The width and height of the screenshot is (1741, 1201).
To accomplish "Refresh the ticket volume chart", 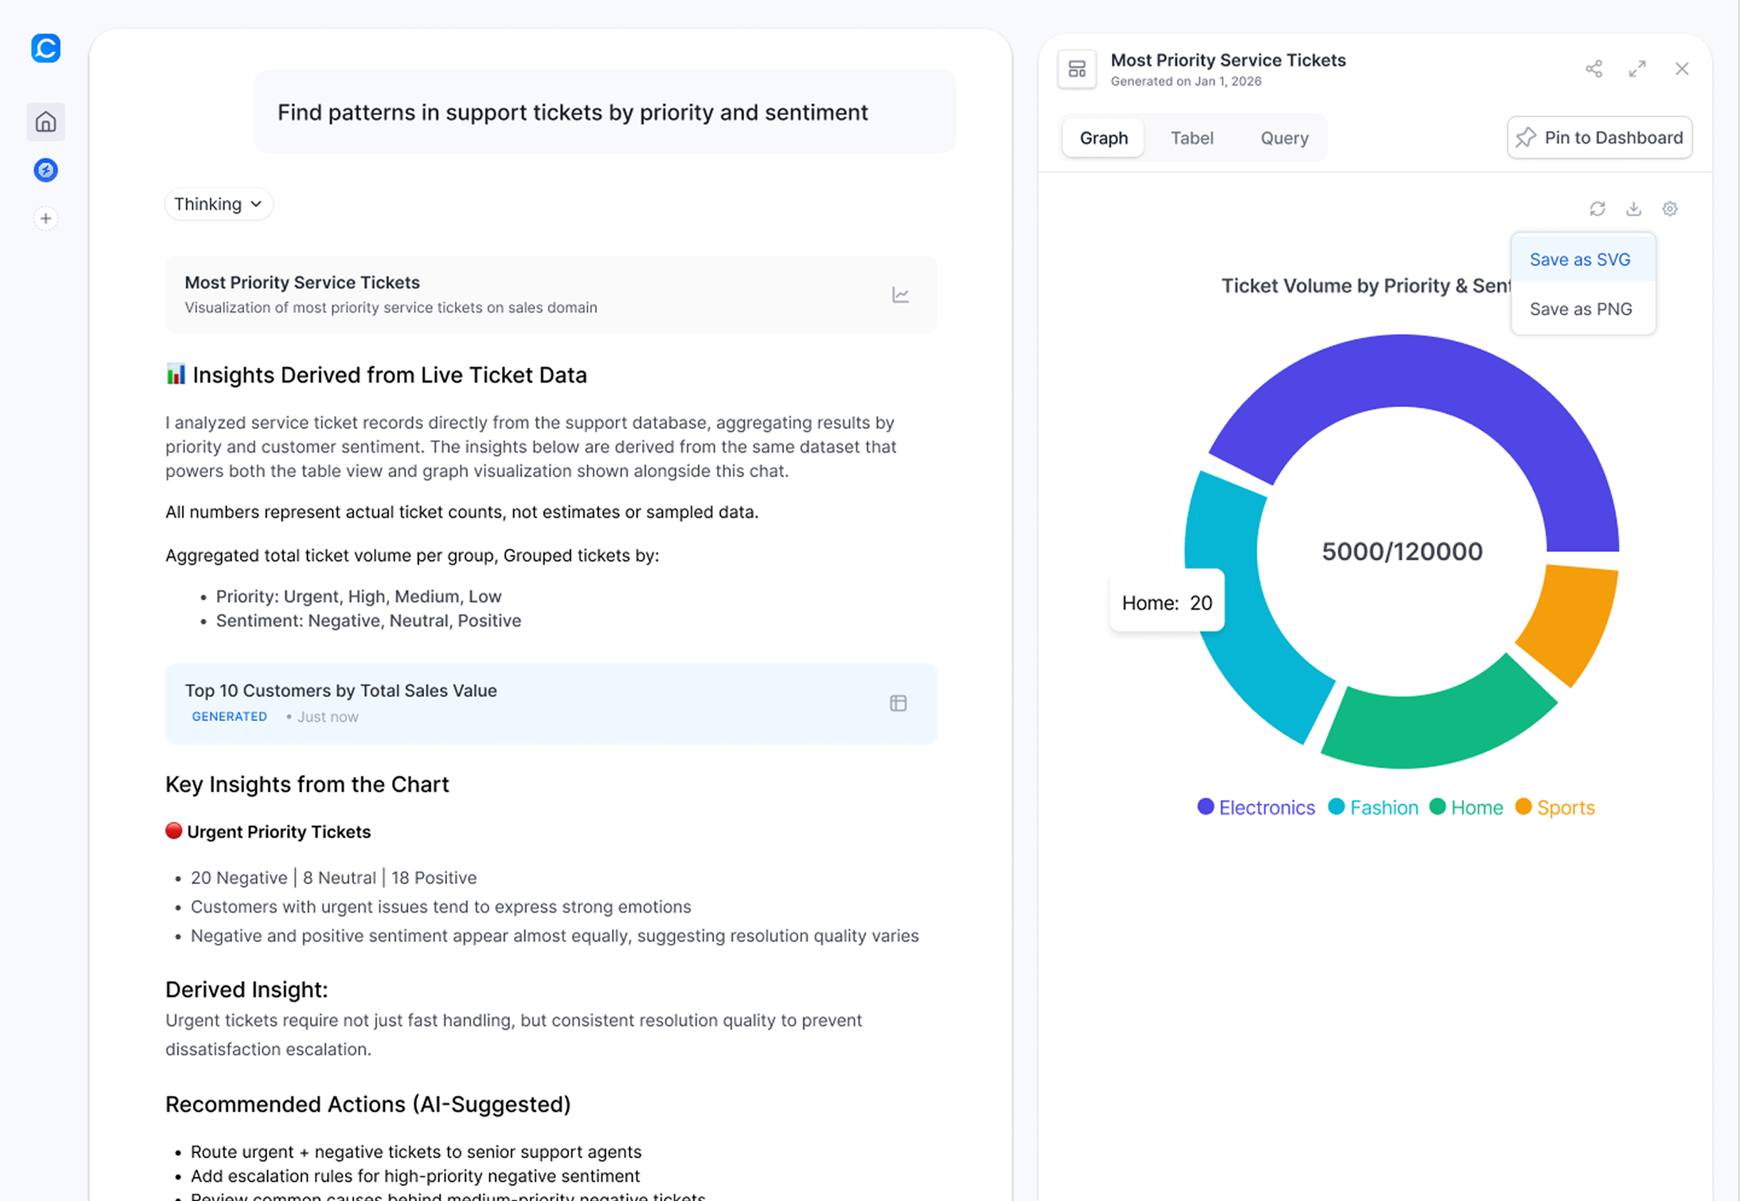I will (1597, 208).
